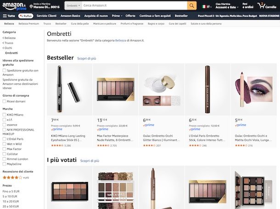Open the Bellezza Premium subnav tab
The height and width of the screenshot is (209, 280).
29,23
